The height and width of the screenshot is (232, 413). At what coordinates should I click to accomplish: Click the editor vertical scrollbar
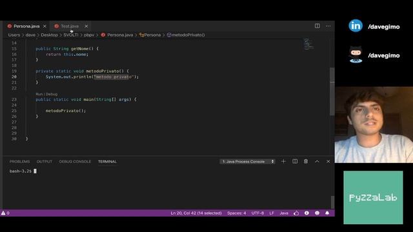[332, 92]
